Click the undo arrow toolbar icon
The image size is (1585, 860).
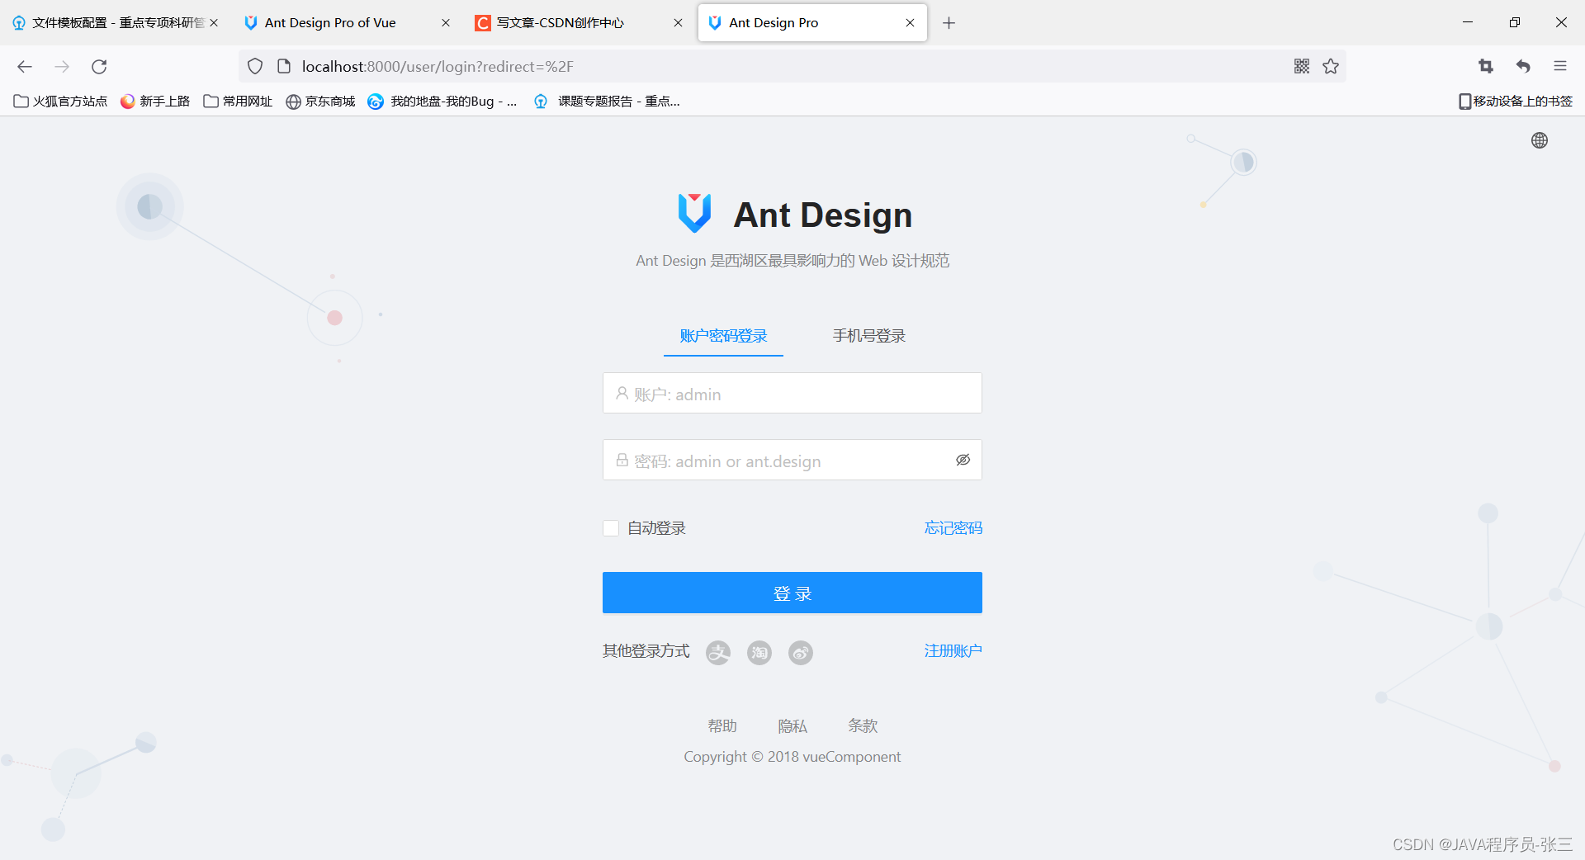(x=1523, y=66)
